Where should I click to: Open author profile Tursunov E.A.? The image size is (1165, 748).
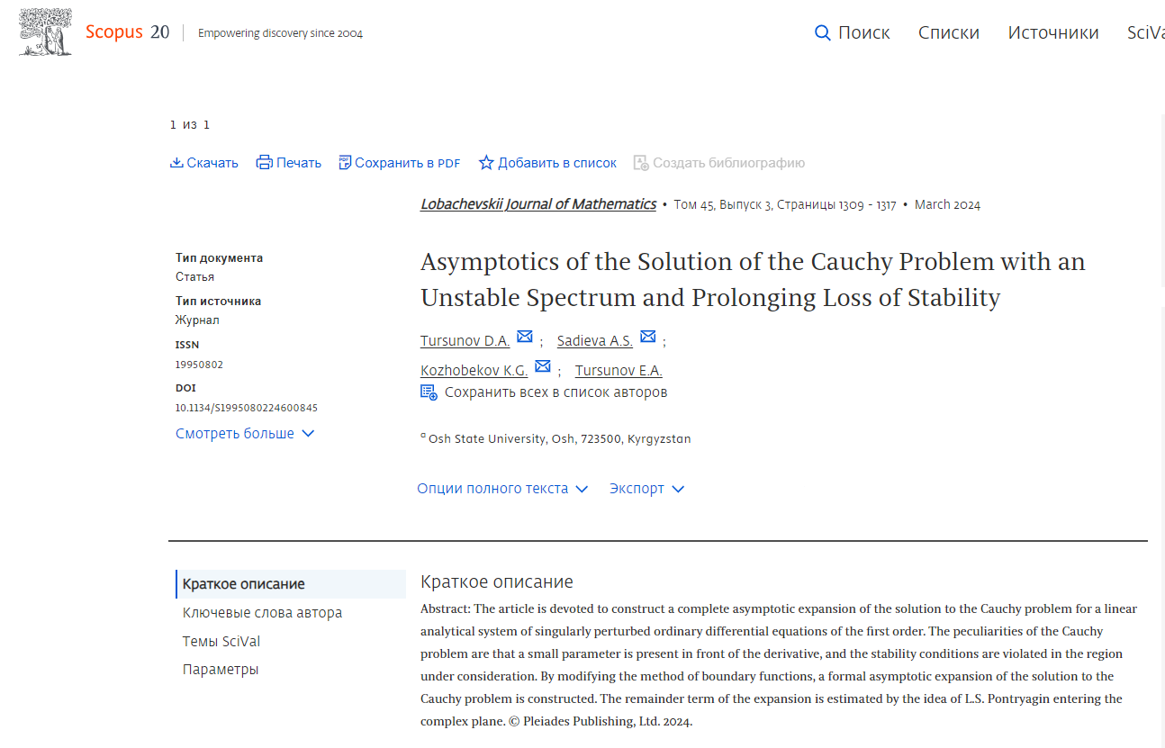point(619,371)
